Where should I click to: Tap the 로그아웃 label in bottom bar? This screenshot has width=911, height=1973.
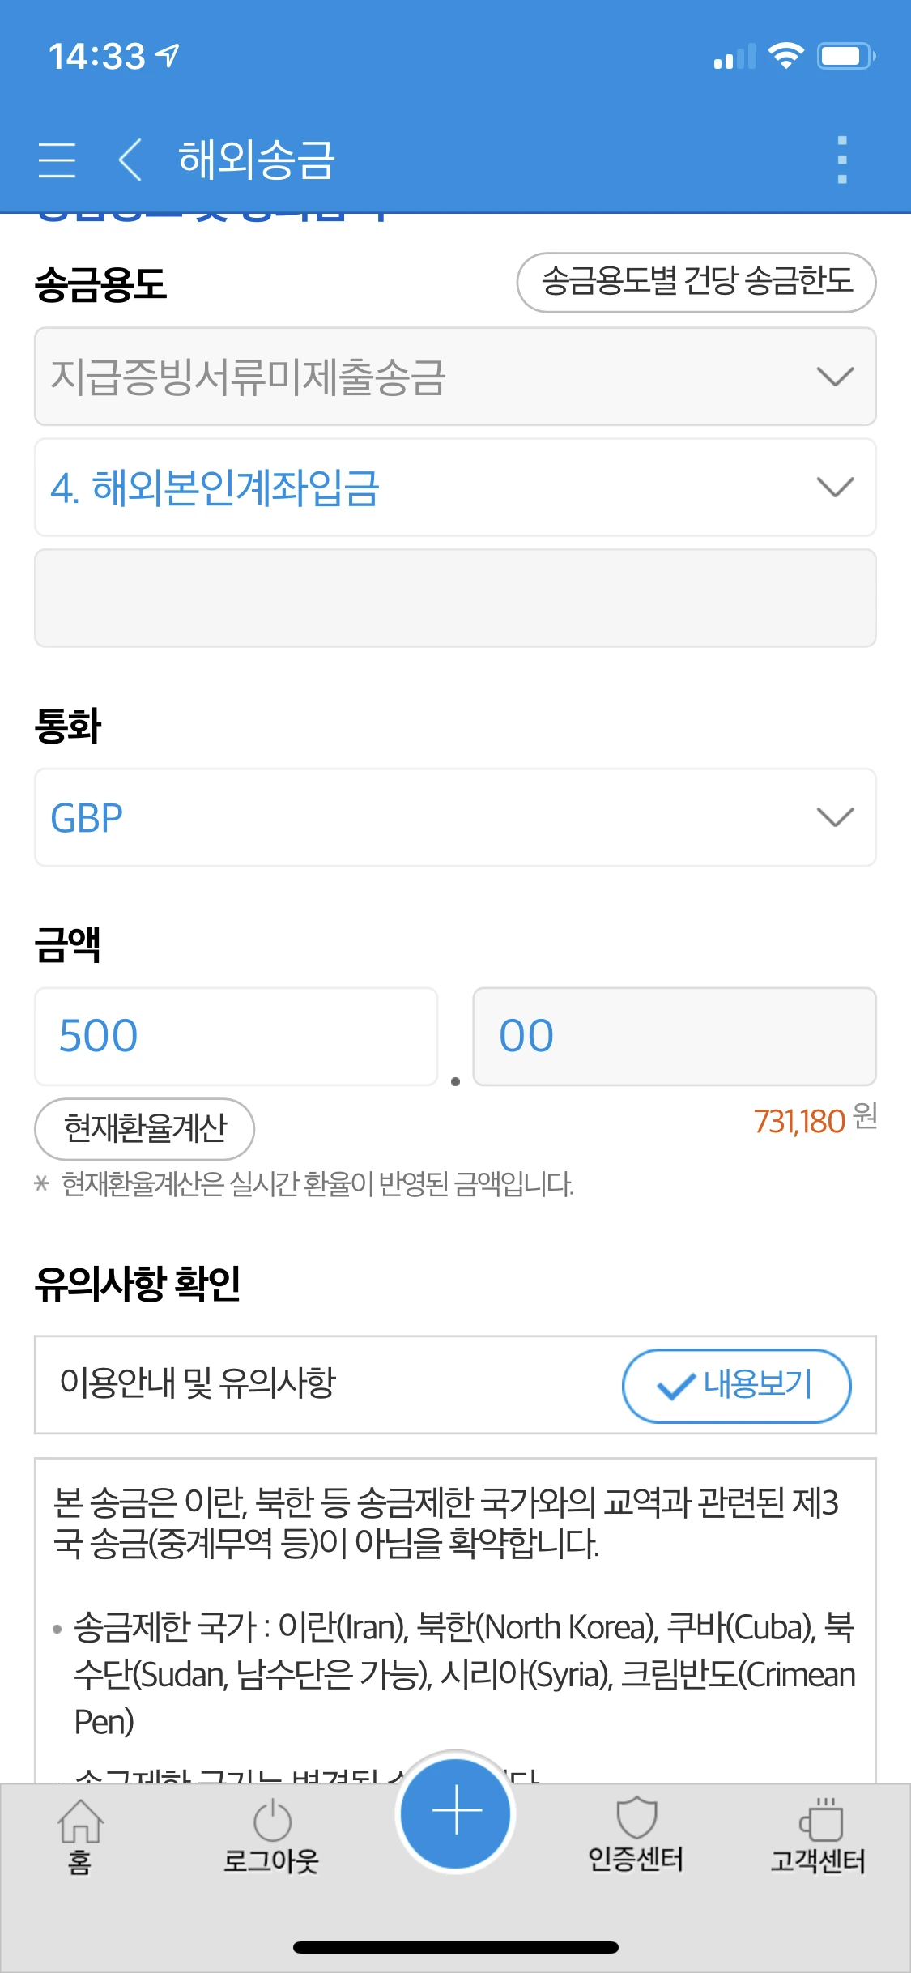click(x=271, y=1861)
